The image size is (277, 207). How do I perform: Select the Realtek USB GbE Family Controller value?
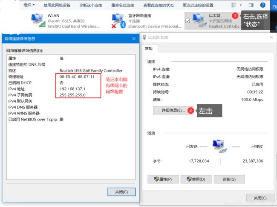tap(91, 71)
